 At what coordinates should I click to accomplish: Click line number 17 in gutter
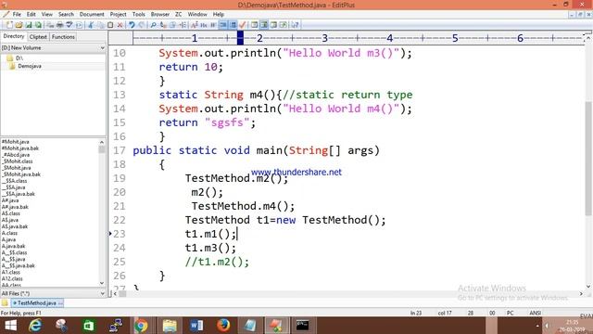tap(120, 150)
